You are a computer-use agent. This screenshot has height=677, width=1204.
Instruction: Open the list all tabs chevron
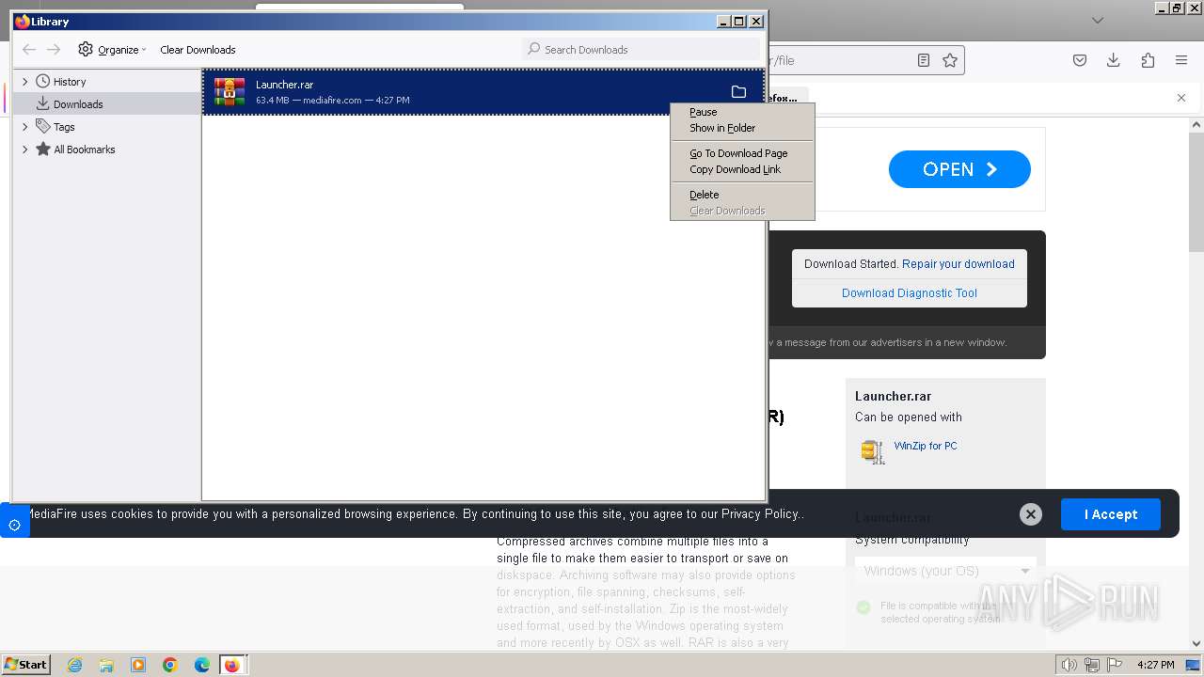pos(1097,20)
